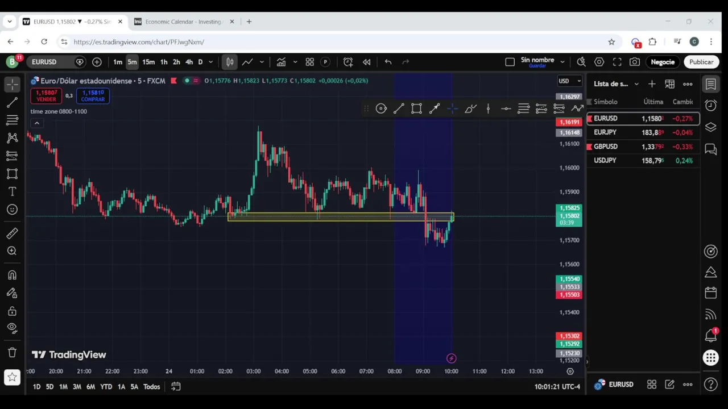Start bar replay with rewind icon
Image resolution: width=728 pixels, height=409 pixels.
(x=367, y=62)
